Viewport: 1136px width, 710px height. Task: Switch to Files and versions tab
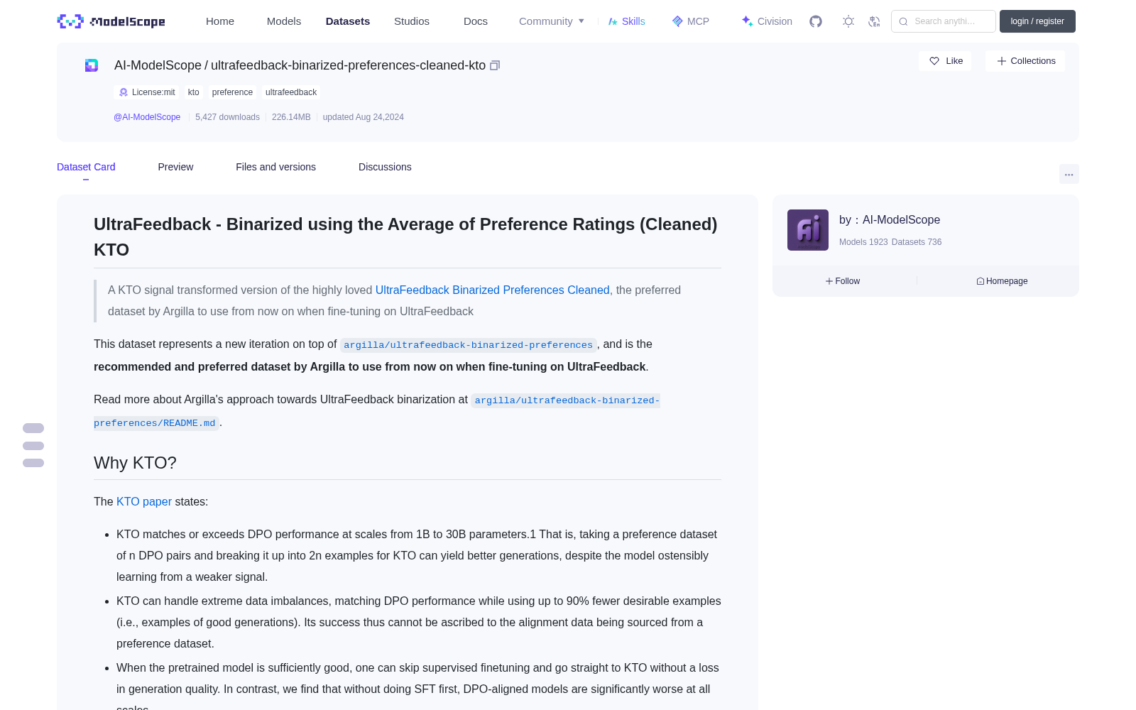(275, 167)
